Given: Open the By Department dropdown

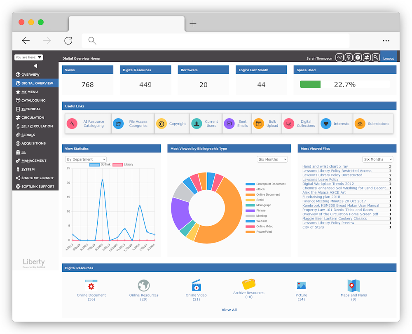Looking at the screenshot, I should [x=86, y=159].
